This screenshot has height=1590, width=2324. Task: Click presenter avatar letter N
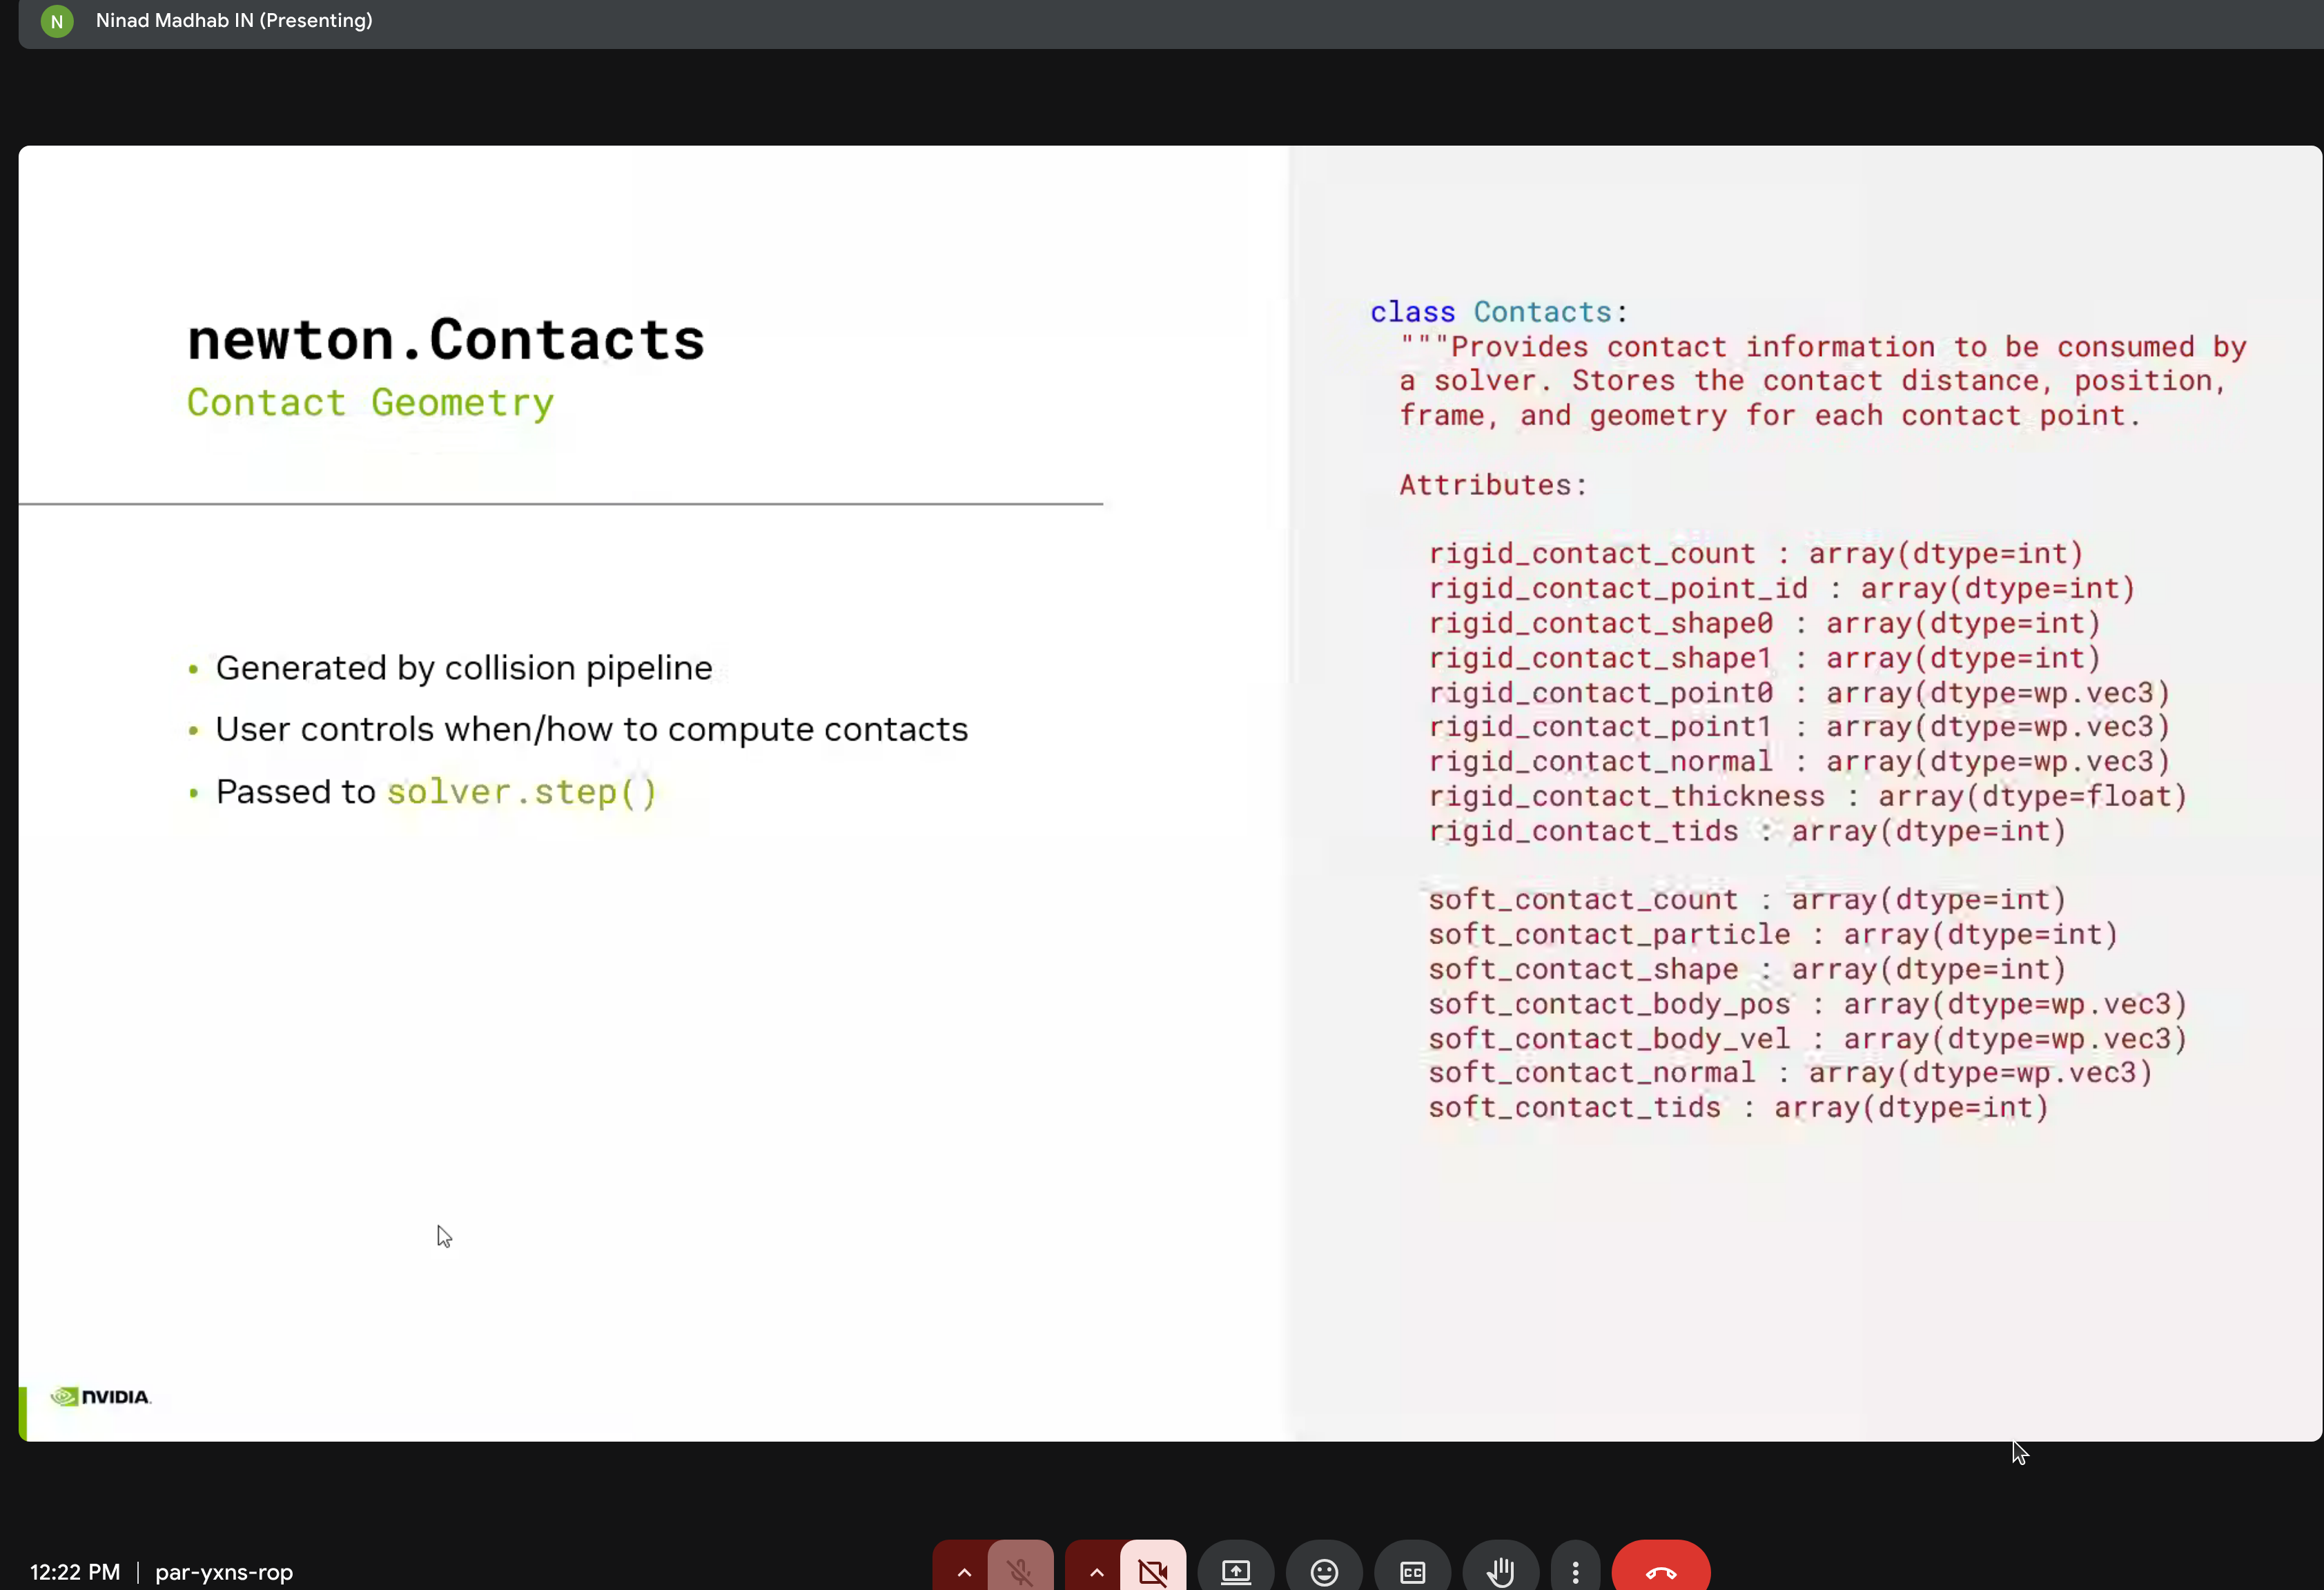point(57,21)
